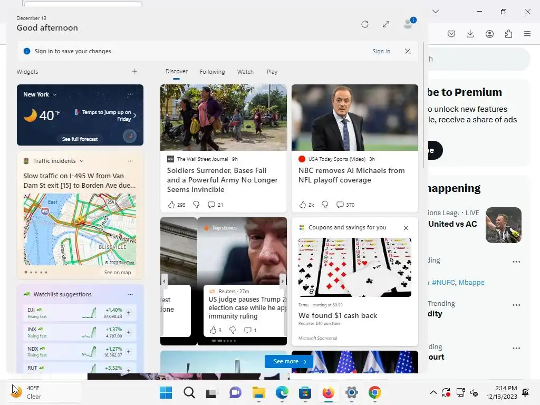540x405 pixels.
Task: Launch Google Chrome from taskbar
Action: tap(375, 392)
